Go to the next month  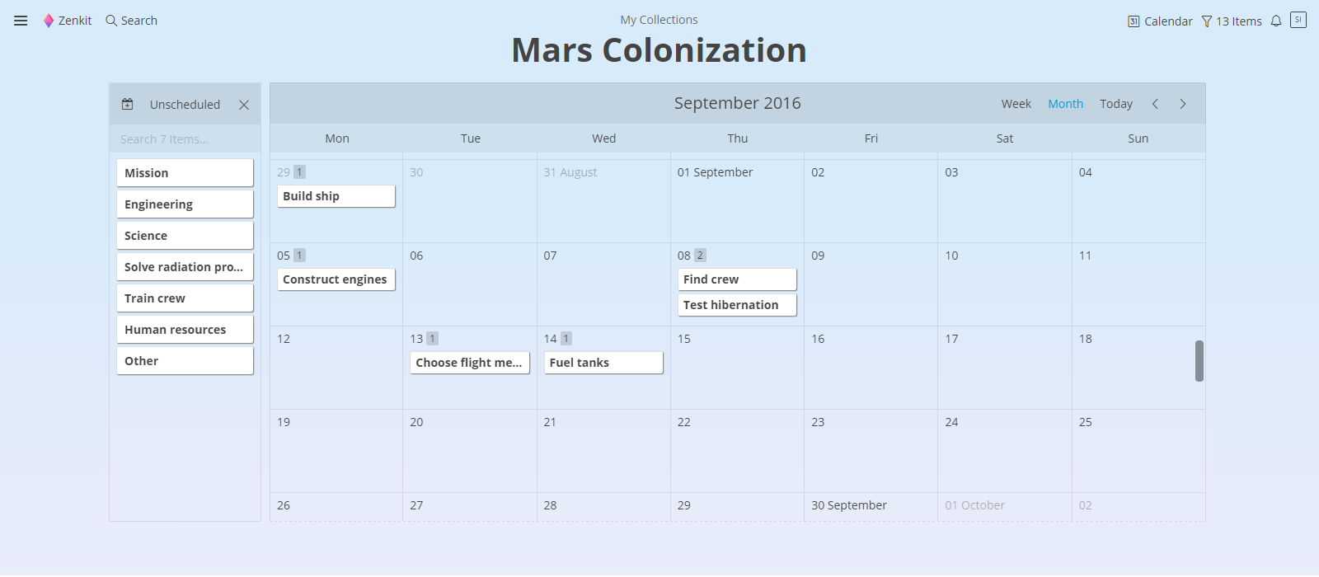click(1183, 104)
